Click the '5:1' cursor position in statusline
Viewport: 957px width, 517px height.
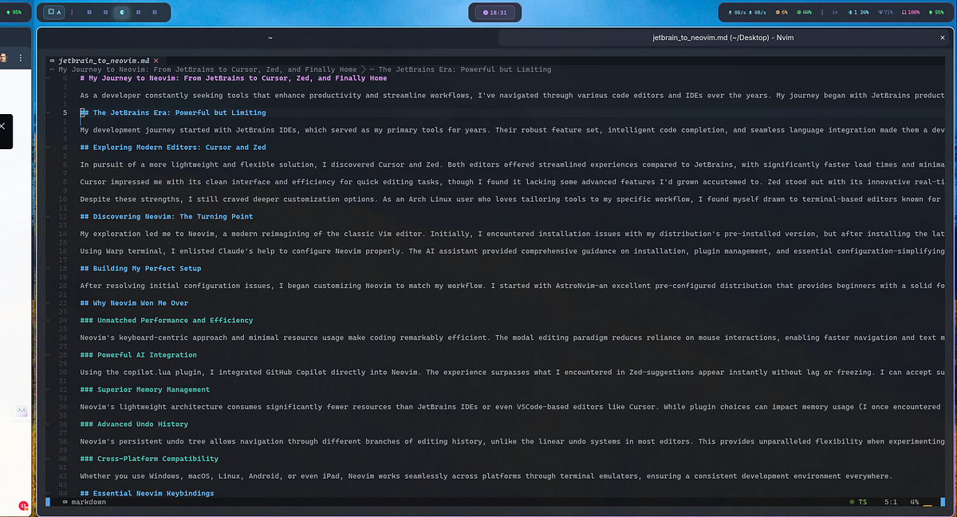pyautogui.click(x=891, y=502)
